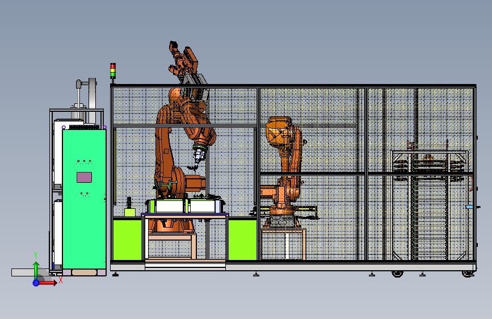The width and height of the screenshot is (492, 319).
Task: Select the tan base plate under the green cabinet
Action: tap(84, 272)
